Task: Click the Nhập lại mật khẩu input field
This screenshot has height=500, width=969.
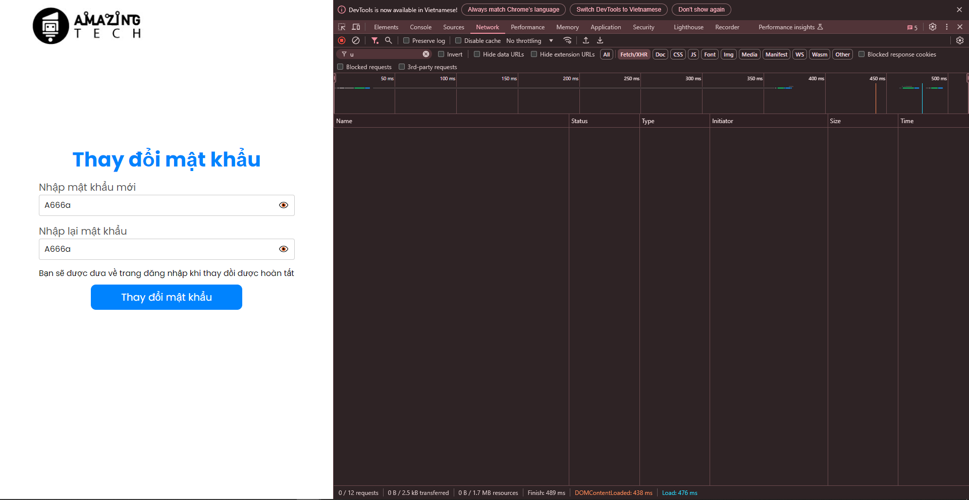Action: tap(156, 249)
